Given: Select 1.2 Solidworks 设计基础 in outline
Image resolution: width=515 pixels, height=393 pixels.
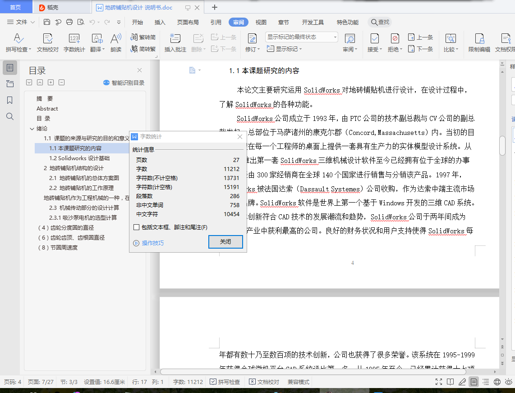Looking at the screenshot, I should 79,158.
